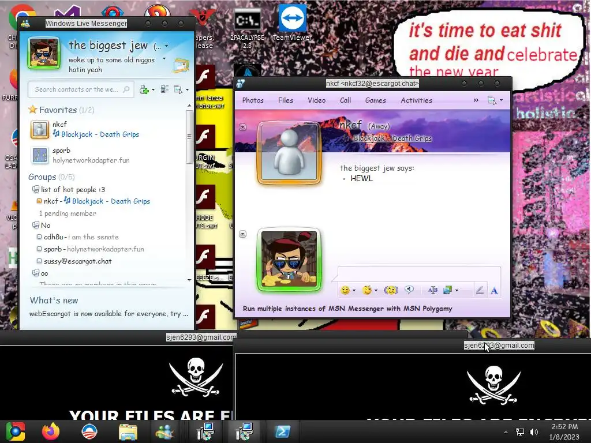The height and width of the screenshot is (443, 591).
Task: Change the contact list layout icon
Action: point(164,89)
